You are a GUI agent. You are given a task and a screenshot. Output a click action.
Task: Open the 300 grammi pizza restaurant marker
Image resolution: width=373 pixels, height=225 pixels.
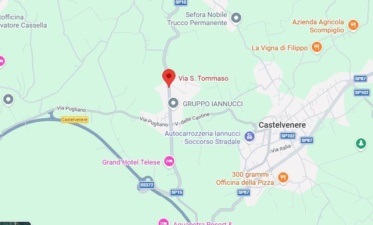point(283,178)
